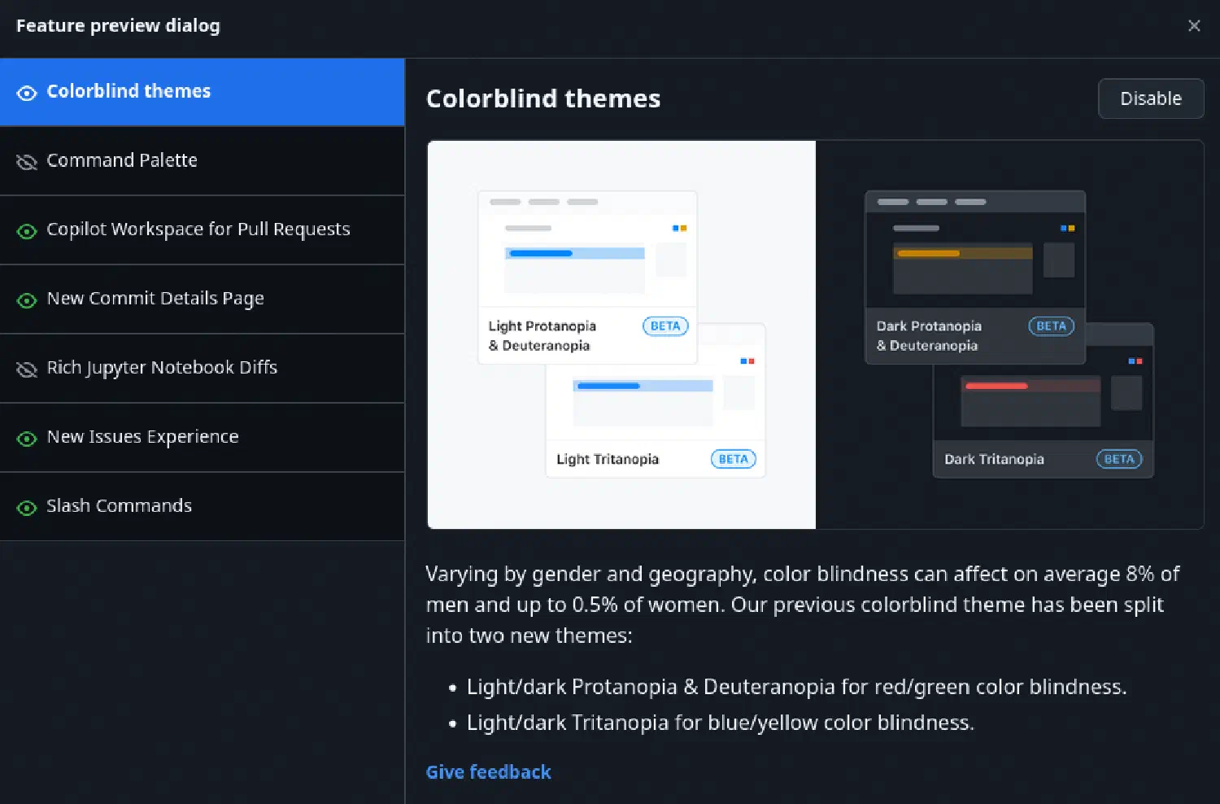Click green eye icon for Copilot Workspace
The image size is (1220, 804).
pos(27,231)
